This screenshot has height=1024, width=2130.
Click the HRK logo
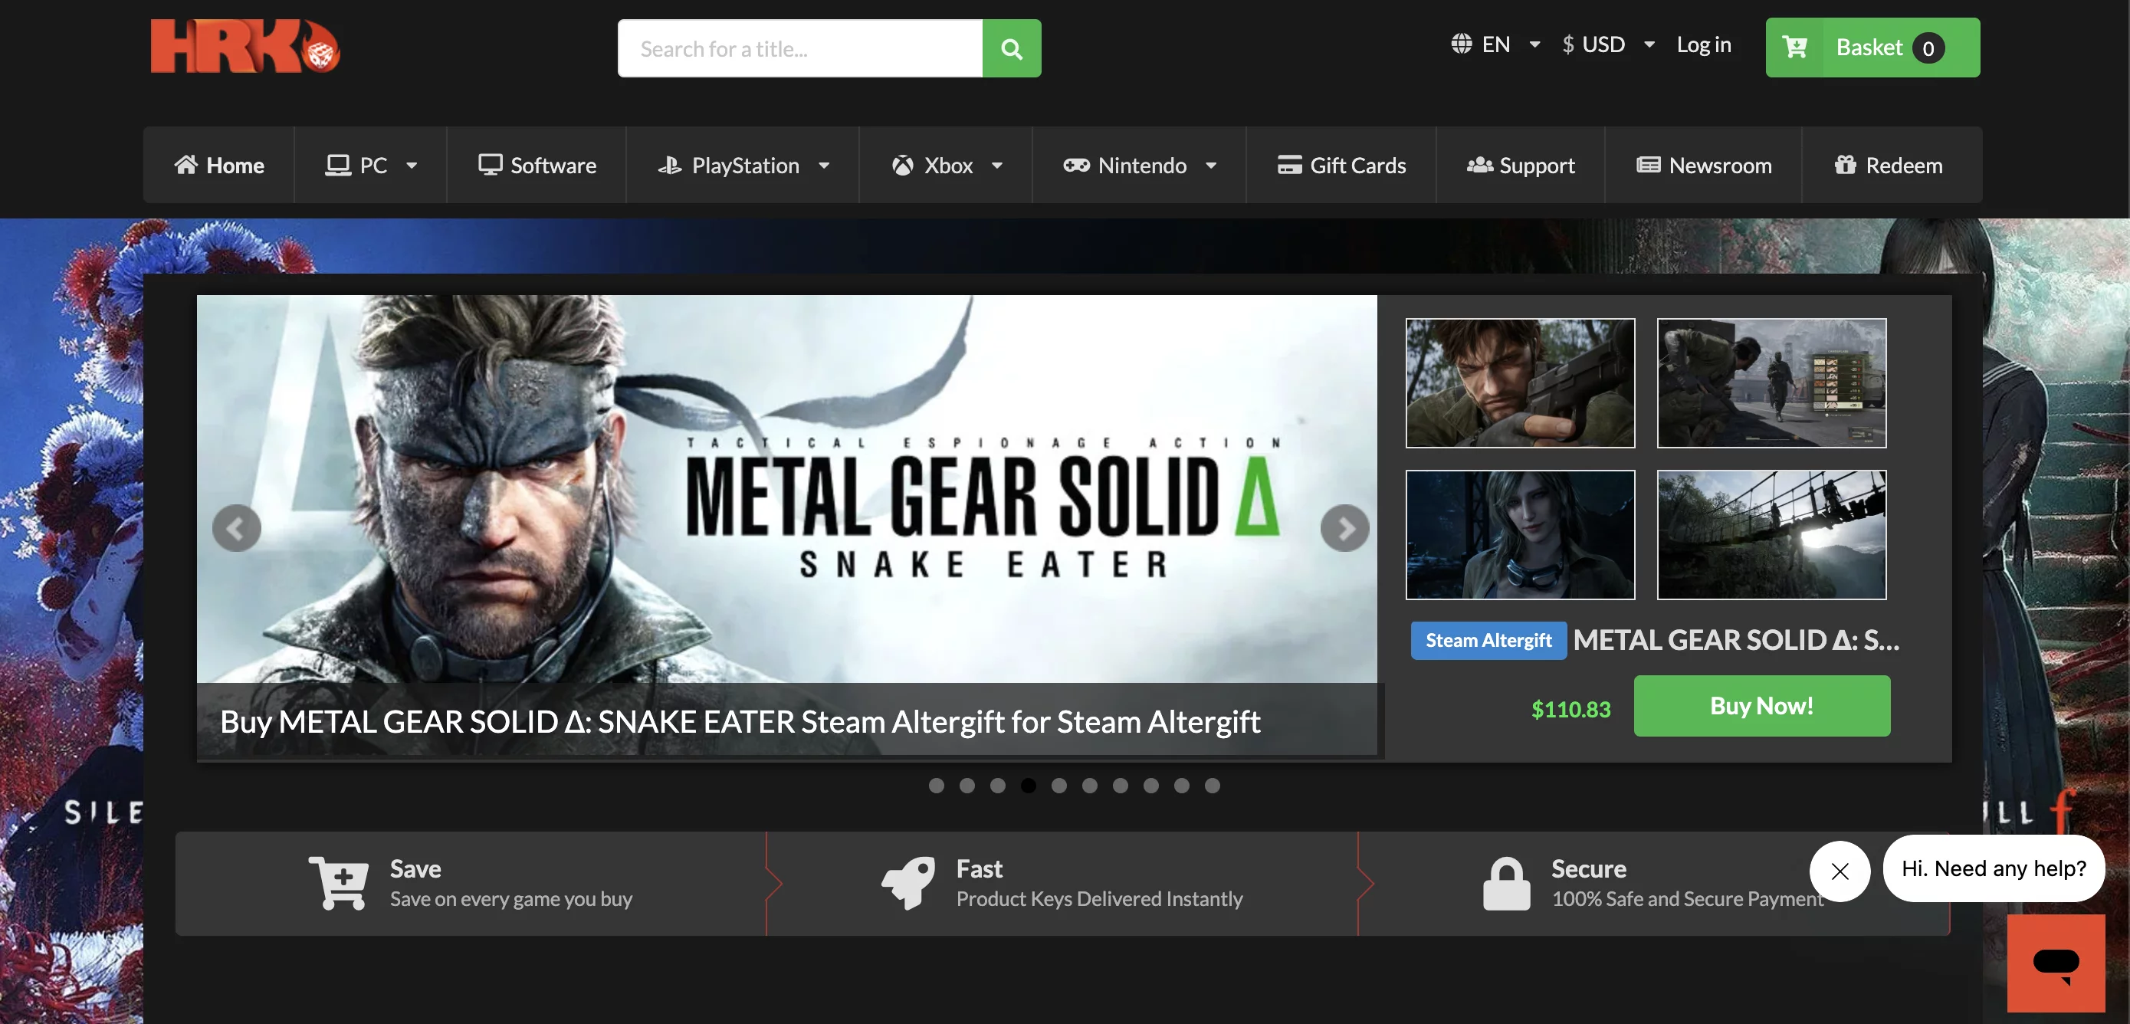(x=245, y=48)
